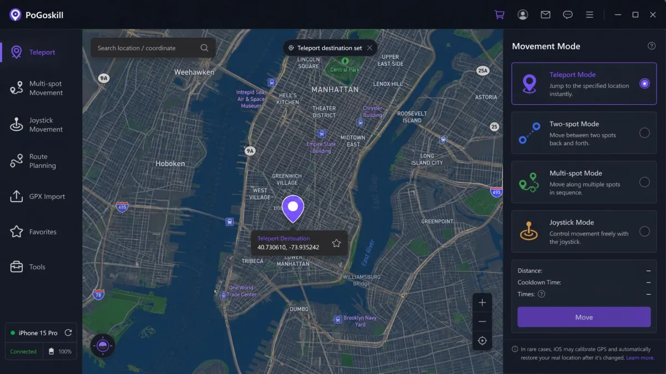Click the joystick compass icon on the map
The height and width of the screenshot is (374, 666).
click(103, 346)
